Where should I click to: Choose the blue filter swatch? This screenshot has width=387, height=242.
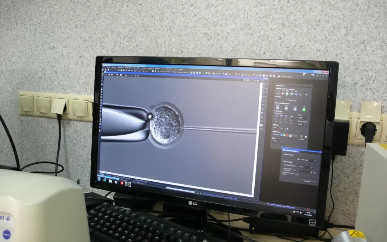(281, 135)
